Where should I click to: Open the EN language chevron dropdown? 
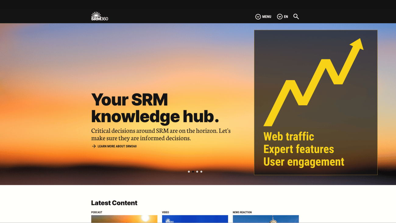point(280,16)
